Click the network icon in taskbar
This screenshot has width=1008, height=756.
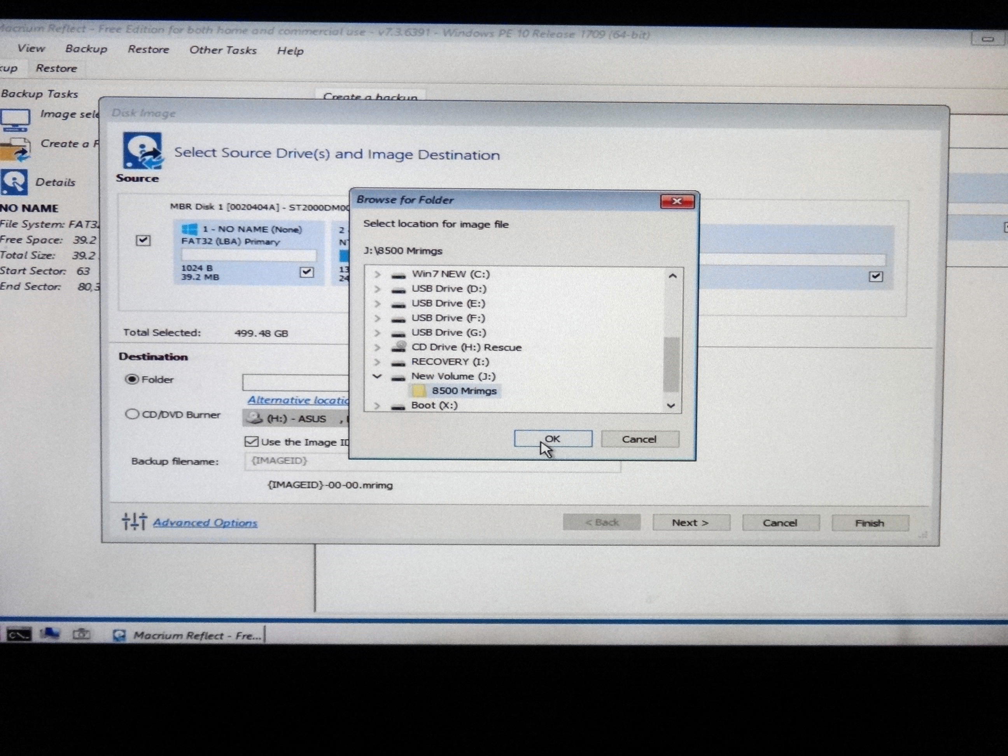pos(50,633)
